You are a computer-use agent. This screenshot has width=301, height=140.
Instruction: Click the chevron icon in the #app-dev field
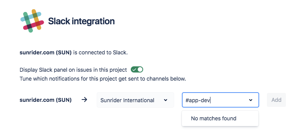click(251, 100)
